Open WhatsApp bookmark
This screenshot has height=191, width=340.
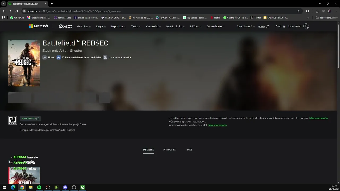click(17, 18)
